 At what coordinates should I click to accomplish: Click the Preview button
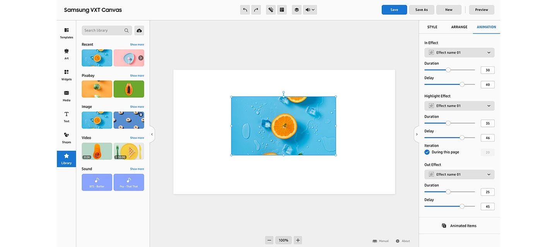coord(481,10)
